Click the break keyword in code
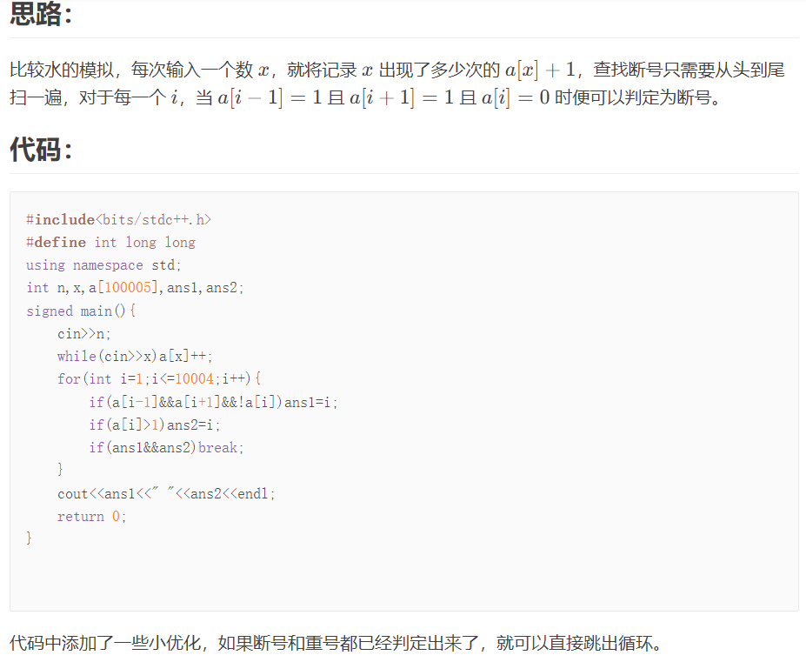The image size is (806, 662). [218, 447]
